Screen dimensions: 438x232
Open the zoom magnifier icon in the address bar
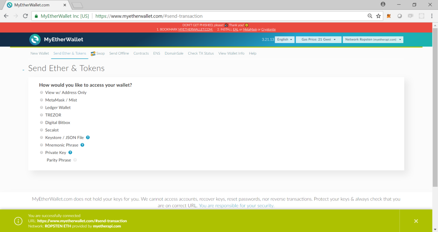click(x=370, y=16)
